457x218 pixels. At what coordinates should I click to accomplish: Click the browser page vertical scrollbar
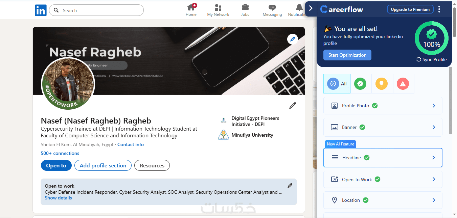pos(455,22)
